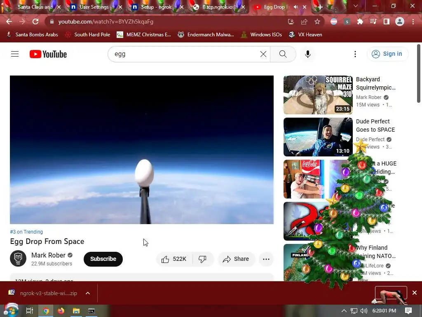Open VX Heaven bookmark
This screenshot has height=317, width=422.
(305, 35)
